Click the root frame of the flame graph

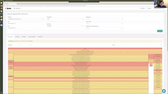pos(85,48)
